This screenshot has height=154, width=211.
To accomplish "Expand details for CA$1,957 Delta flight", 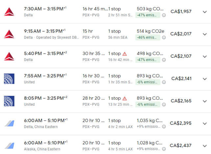I will click(205, 12).
